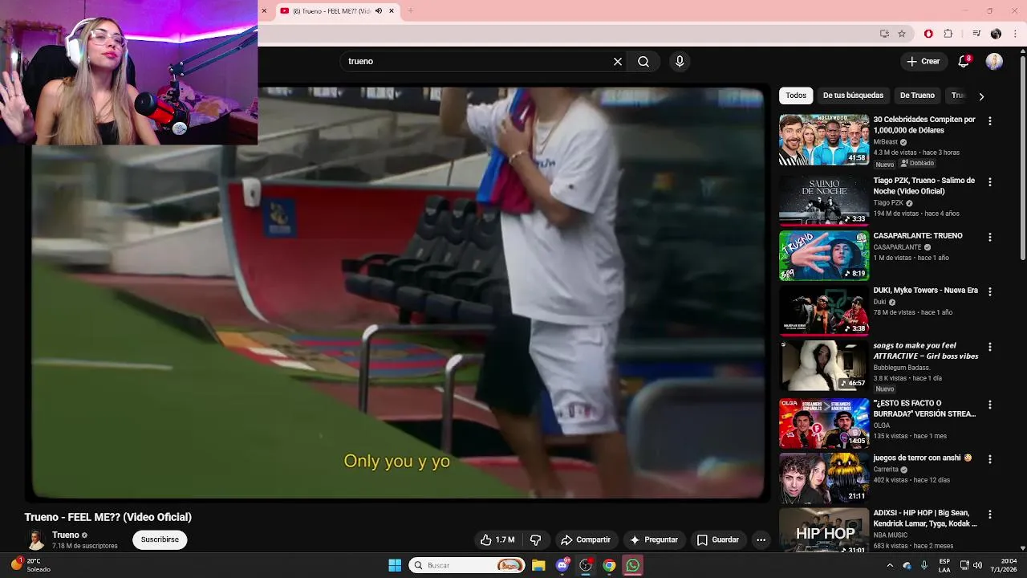The height and width of the screenshot is (578, 1027).
Task: Open options for the ADIXSI HIP HOP video
Action: [x=989, y=515]
